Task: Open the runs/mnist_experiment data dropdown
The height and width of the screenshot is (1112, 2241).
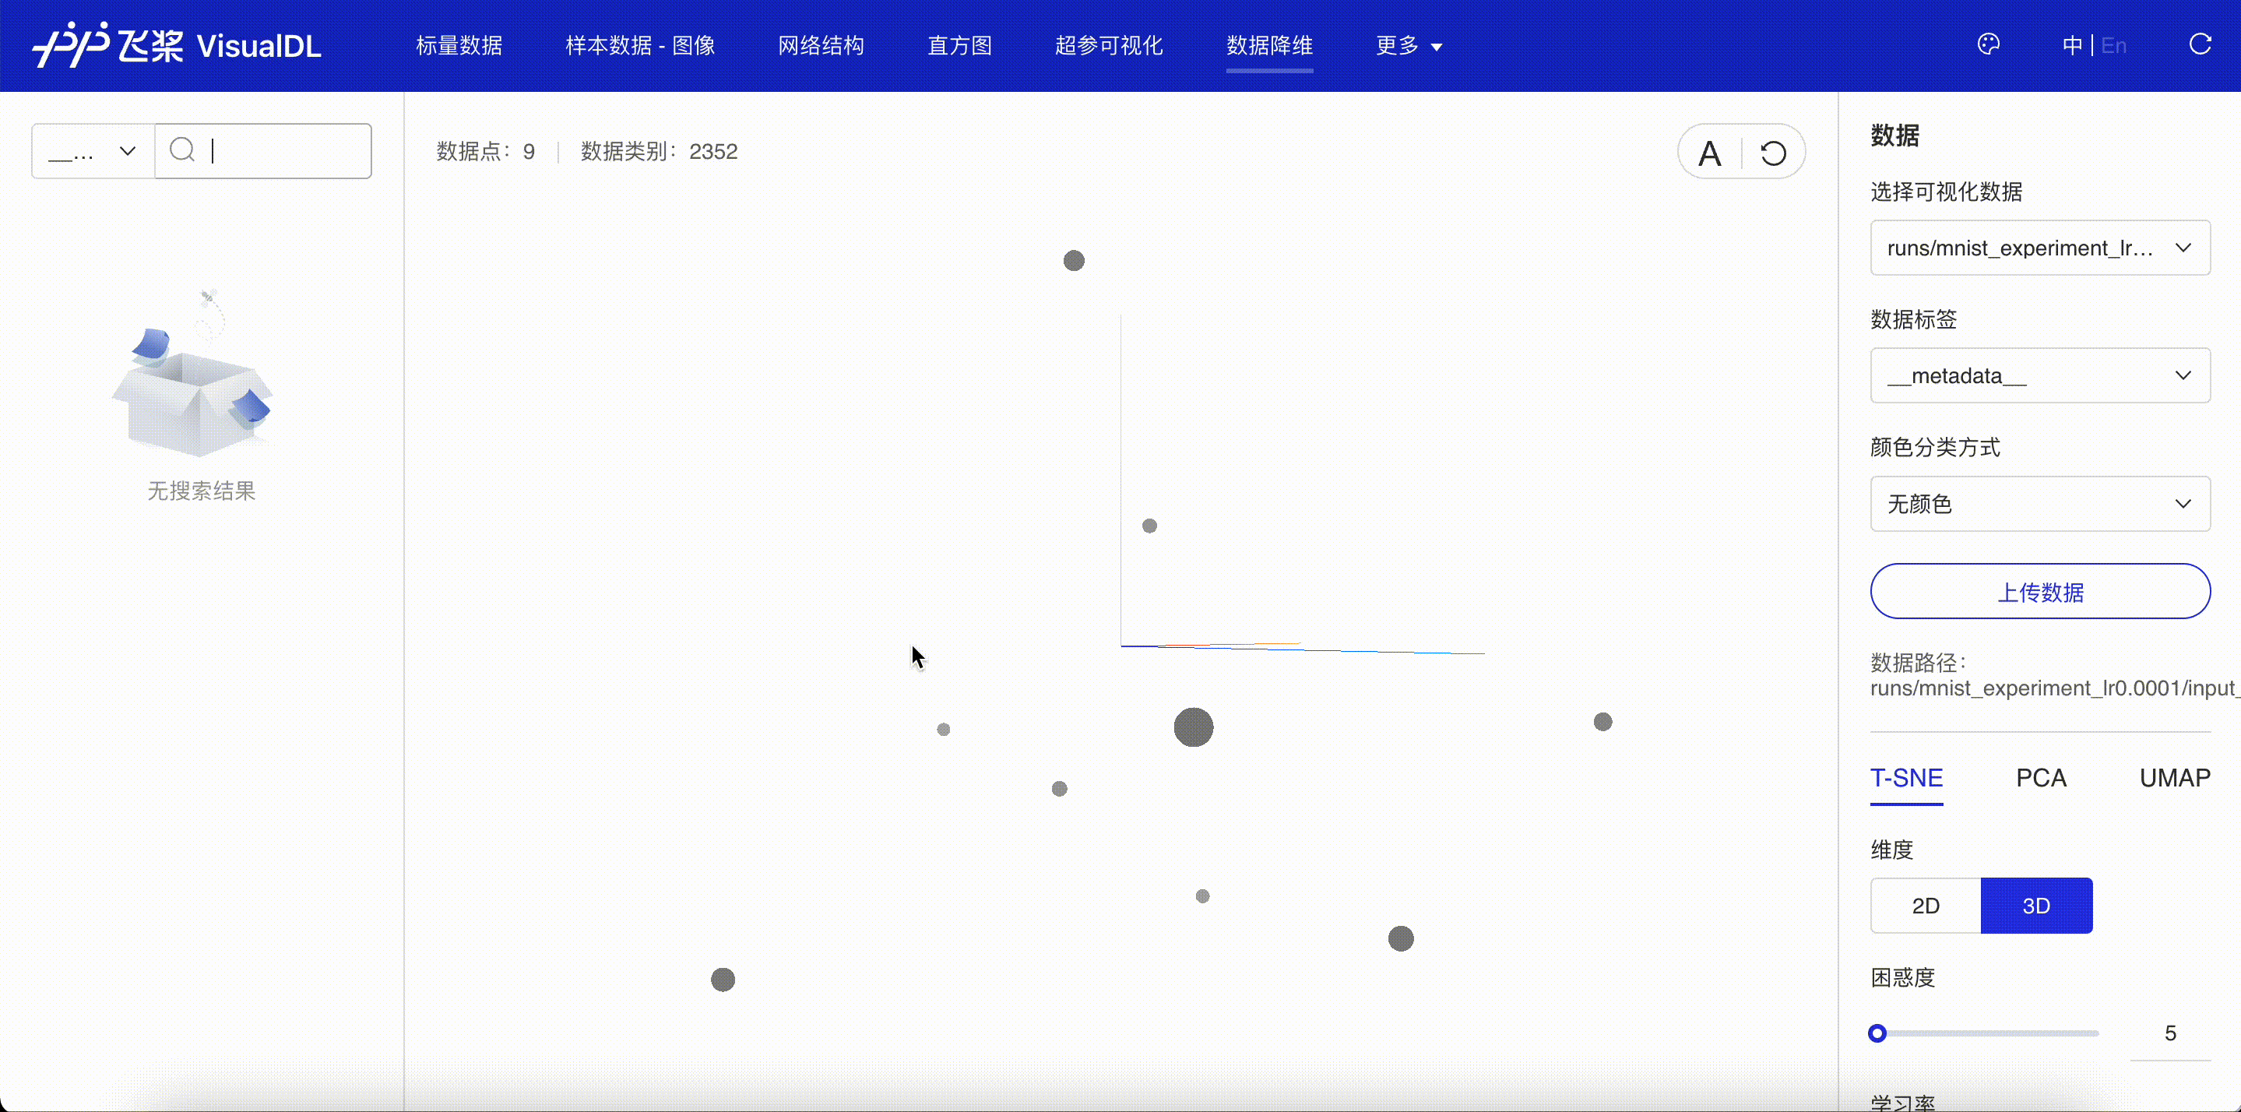Action: click(x=2039, y=248)
